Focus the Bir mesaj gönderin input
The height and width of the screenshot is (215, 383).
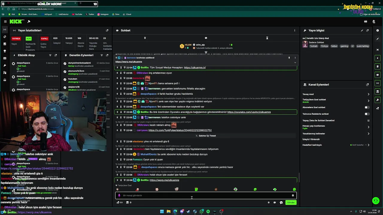(x=206, y=195)
